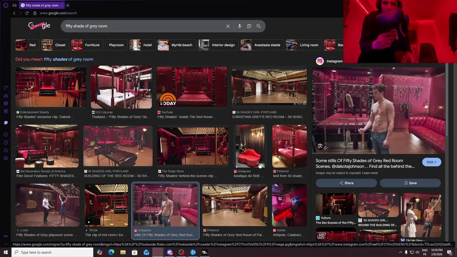The width and height of the screenshot is (457, 257).
Task: Clear the search box text
Action: coord(228,26)
